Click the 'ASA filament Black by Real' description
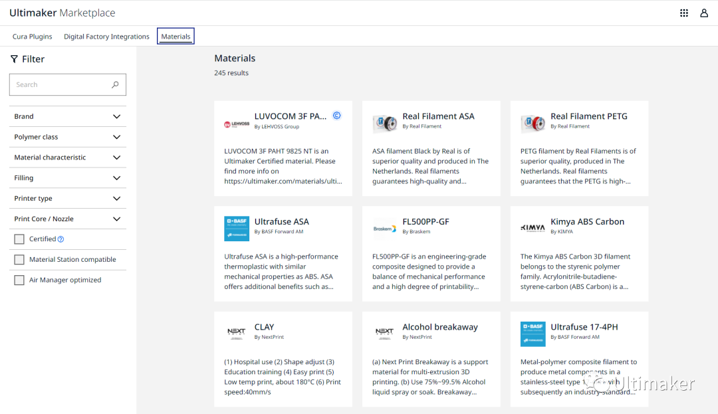The height and width of the screenshot is (414, 718). 430,166
